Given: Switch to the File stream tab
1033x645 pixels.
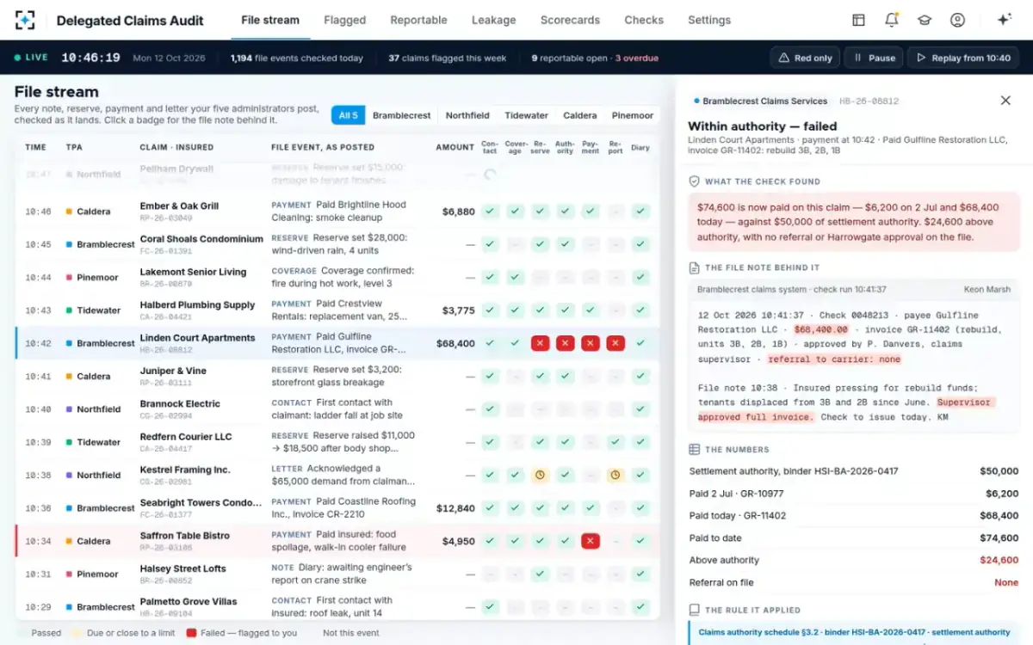Looking at the screenshot, I should pyautogui.click(x=270, y=20).
